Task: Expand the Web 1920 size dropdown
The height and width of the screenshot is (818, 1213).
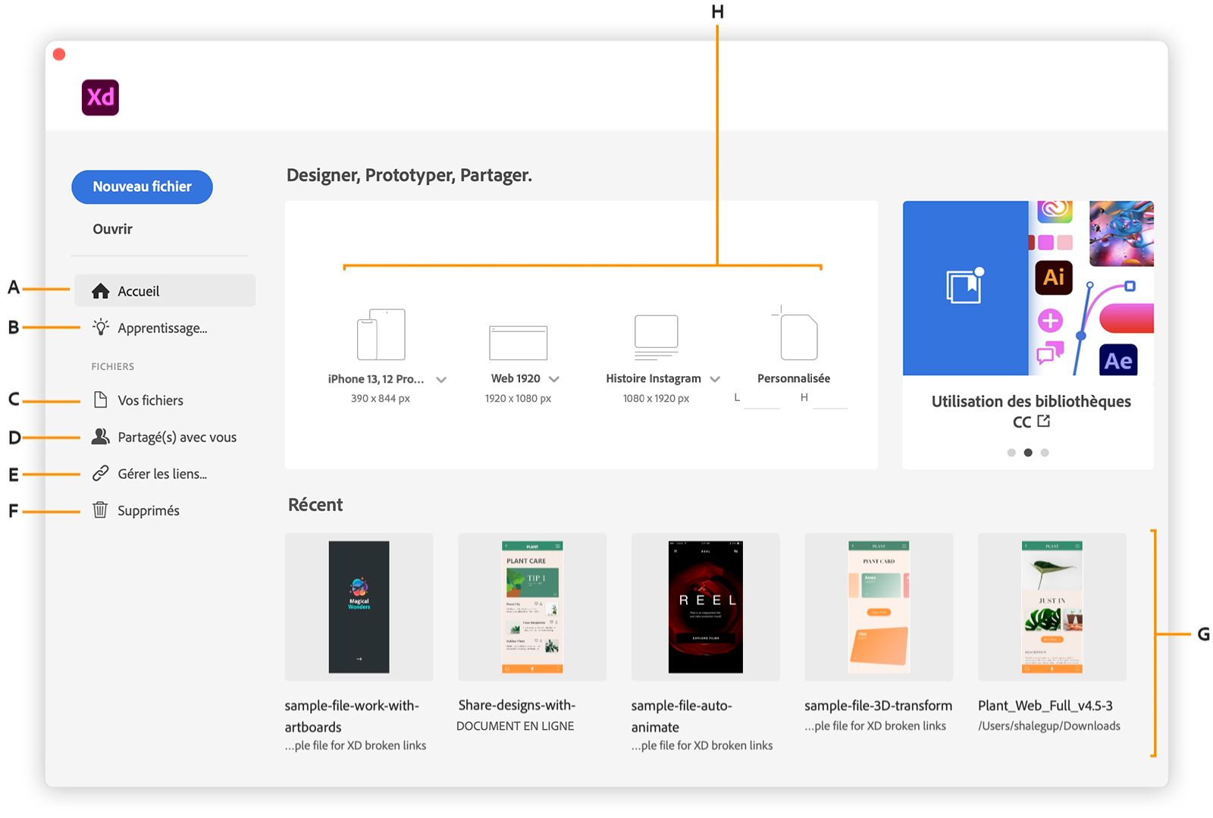Action: click(x=554, y=379)
